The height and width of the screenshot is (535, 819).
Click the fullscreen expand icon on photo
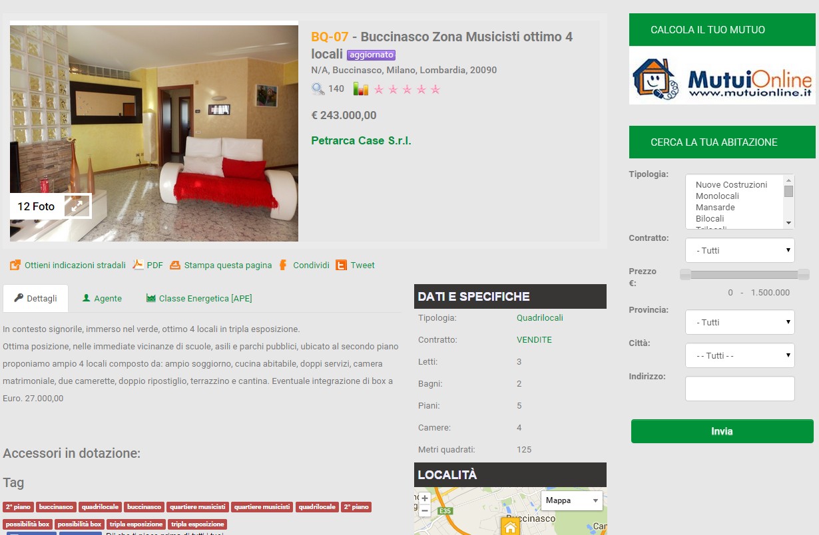coord(77,206)
